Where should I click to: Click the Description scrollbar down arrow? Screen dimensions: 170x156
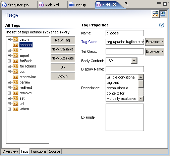click(141, 99)
